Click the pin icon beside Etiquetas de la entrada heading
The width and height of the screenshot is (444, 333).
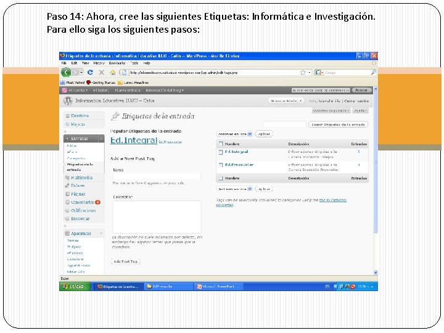115,116
